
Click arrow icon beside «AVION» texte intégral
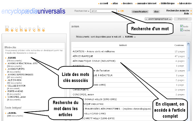(x=6, y=113)
